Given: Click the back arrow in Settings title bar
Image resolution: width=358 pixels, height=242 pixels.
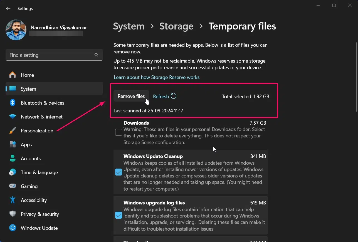Looking at the screenshot, I should click(8, 9).
